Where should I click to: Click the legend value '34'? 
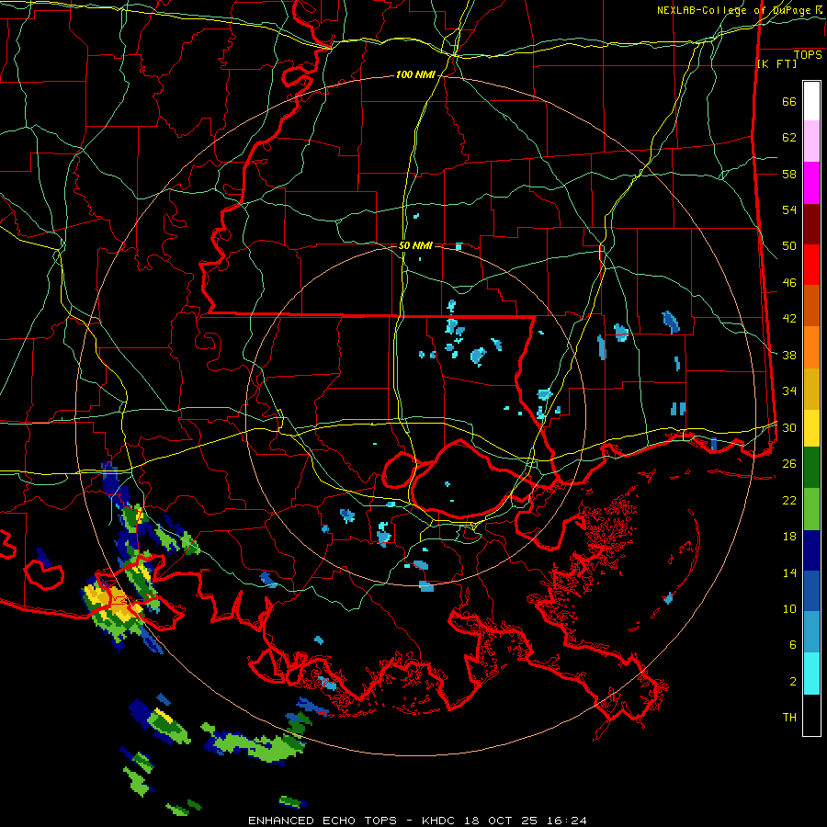click(x=789, y=391)
